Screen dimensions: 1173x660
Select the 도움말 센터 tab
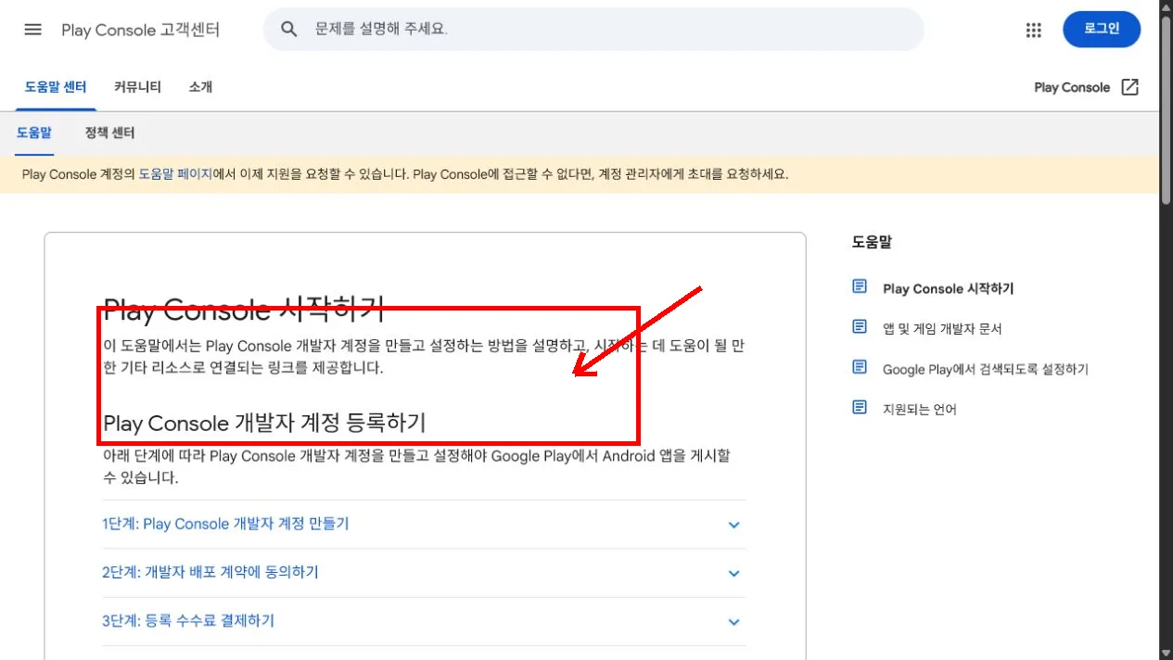tap(56, 86)
